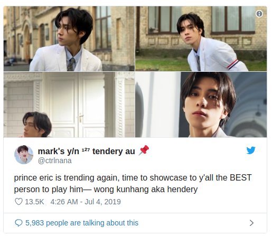Click the word BEST in the tweet text
Viewport: 272px width, 236px height.
241,177
